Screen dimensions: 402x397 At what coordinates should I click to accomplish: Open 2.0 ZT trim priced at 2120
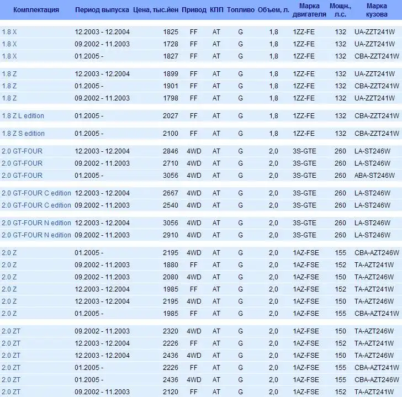(11, 391)
